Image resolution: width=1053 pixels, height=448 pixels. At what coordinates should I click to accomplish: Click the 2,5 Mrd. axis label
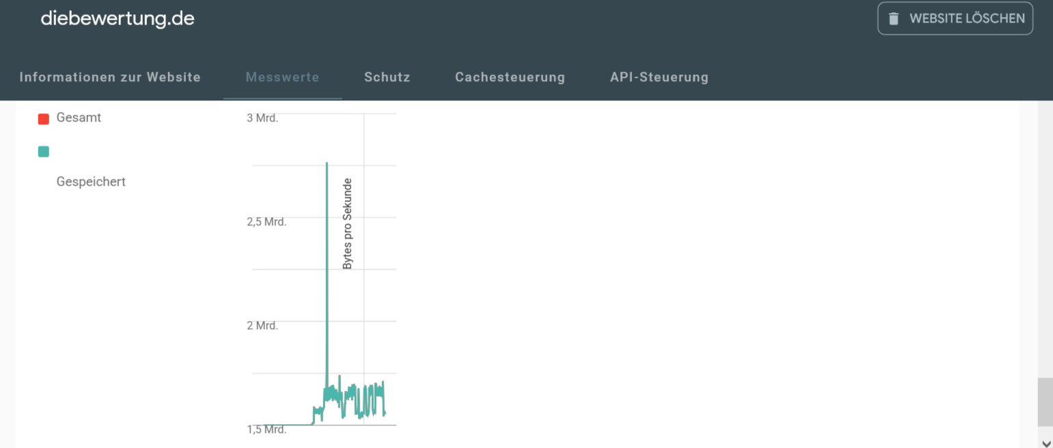click(266, 222)
